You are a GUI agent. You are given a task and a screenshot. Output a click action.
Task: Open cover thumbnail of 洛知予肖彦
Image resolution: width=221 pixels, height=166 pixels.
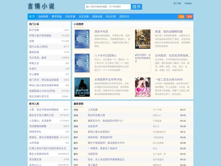click(x=82, y=39)
